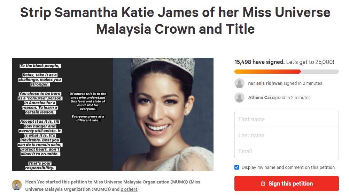349x196 pixels.
Task: Click the Display my name and comment label
Action: click(288, 168)
